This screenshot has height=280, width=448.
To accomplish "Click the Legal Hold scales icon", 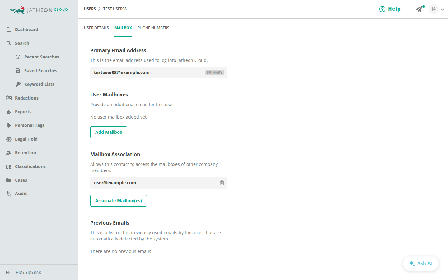I will [x=9, y=139].
